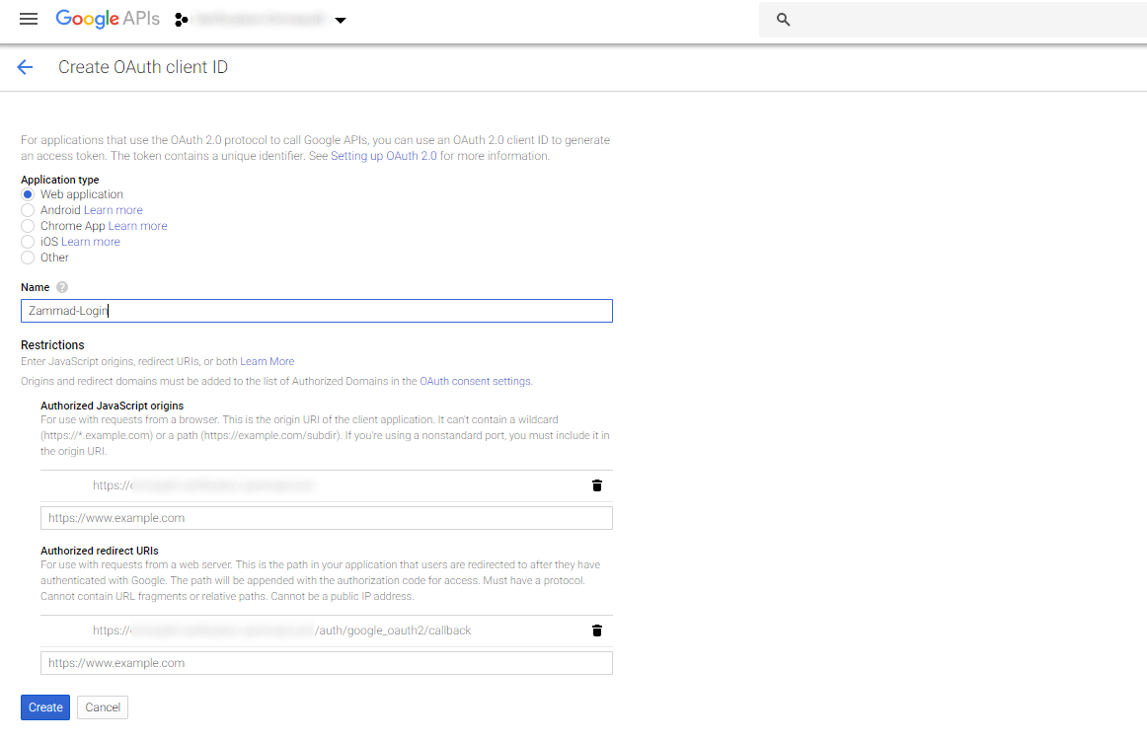This screenshot has height=741, width=1147.
Task: Click the Restrictions section heading
Action: pyautogui.click(x=52, y=345)
